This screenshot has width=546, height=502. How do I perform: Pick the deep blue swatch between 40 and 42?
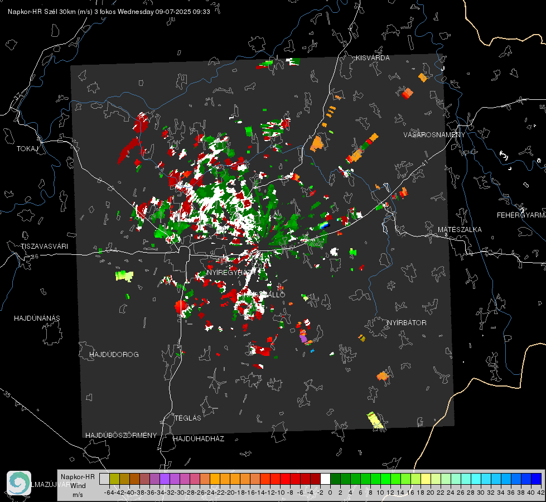tap(537, 479)
